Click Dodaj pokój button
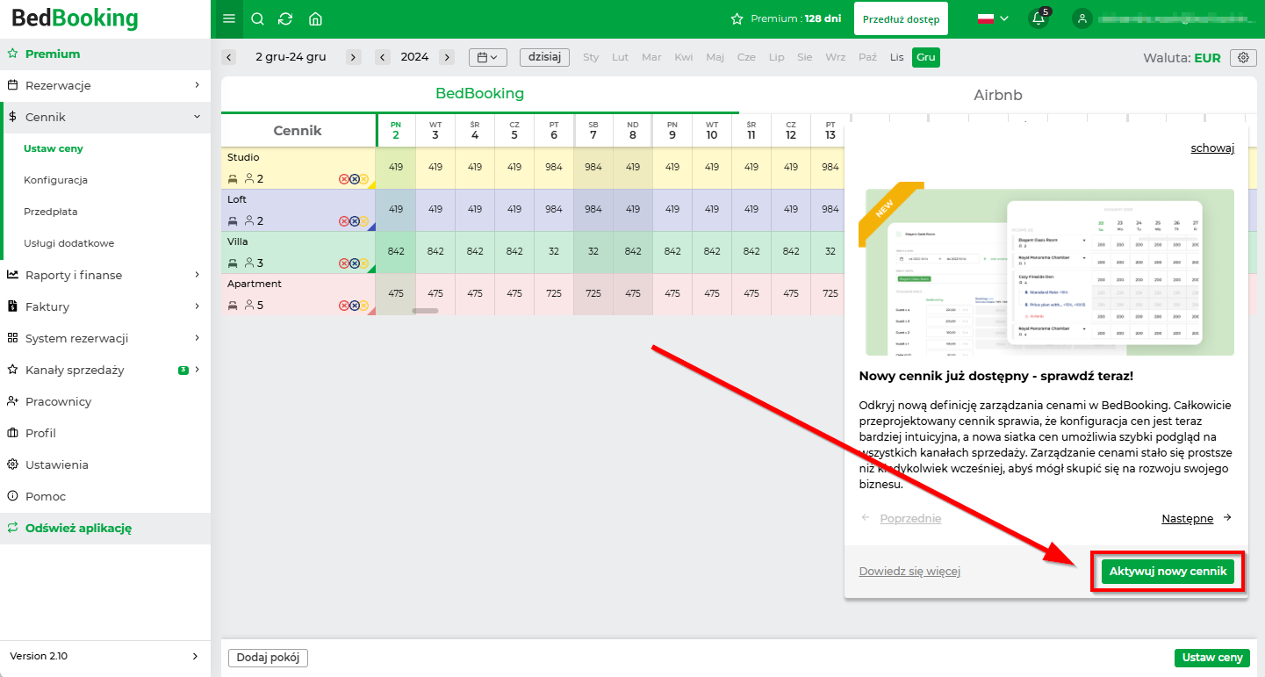Screen dimensions: 1265x677 [x=268, y=658]
